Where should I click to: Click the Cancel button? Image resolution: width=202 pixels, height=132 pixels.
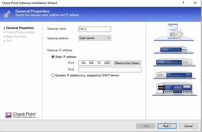(x=188, y=126)
